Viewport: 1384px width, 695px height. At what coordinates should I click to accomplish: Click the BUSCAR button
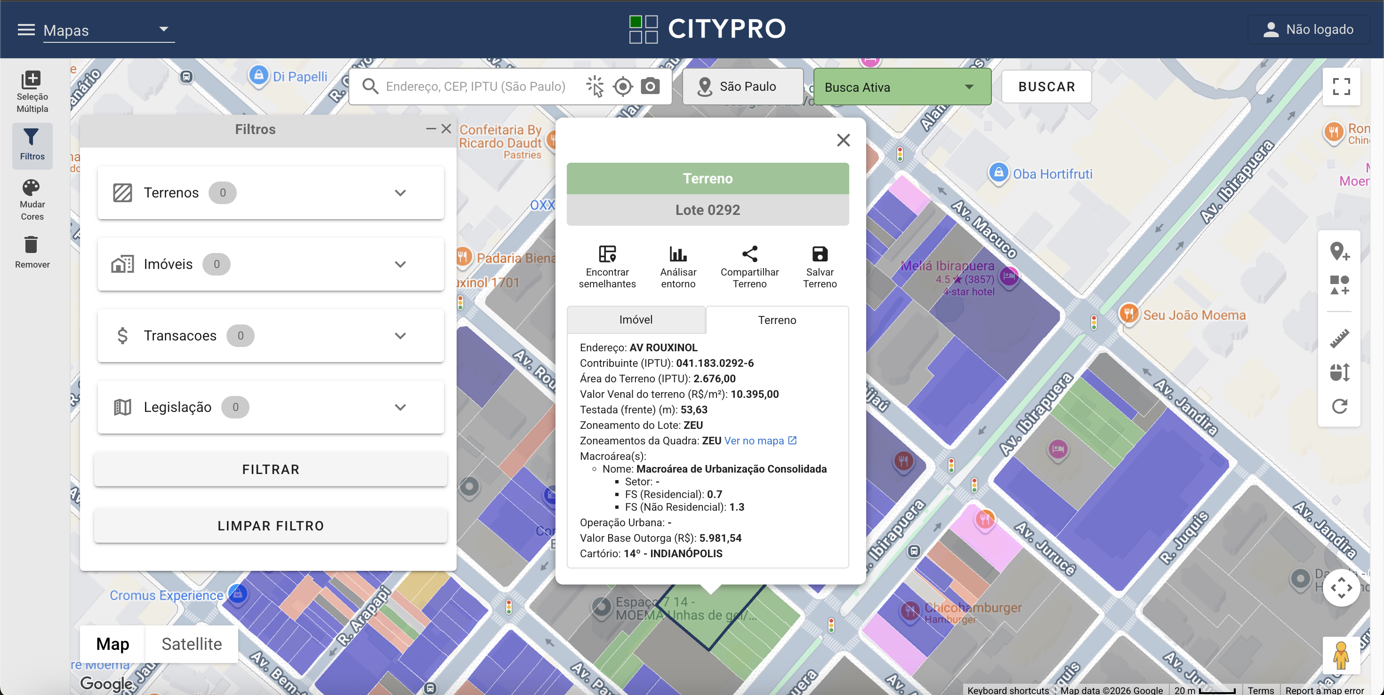point(1046,87)
